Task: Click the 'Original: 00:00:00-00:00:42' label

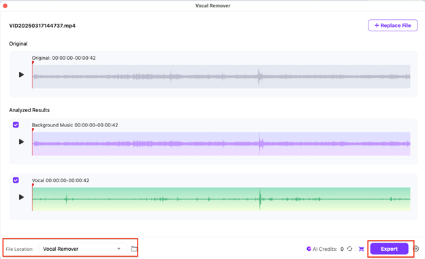Action: click(x=64, y=58)
